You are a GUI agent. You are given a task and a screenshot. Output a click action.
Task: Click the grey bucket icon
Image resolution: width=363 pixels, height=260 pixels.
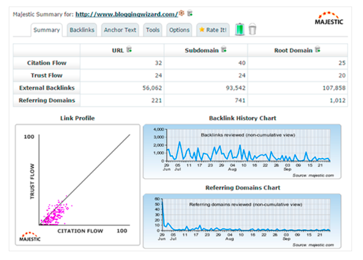pos(252,29)
